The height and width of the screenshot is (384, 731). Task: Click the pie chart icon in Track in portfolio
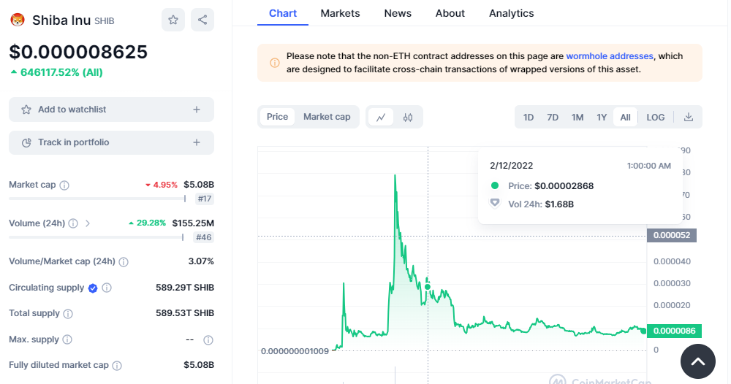26,143
